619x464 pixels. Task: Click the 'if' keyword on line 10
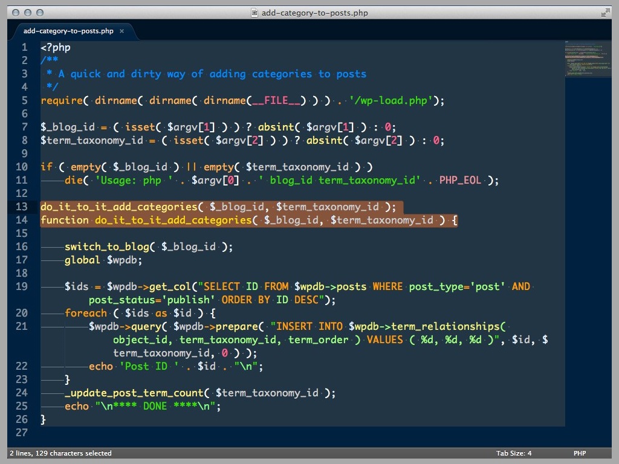[x=46, y=167]
